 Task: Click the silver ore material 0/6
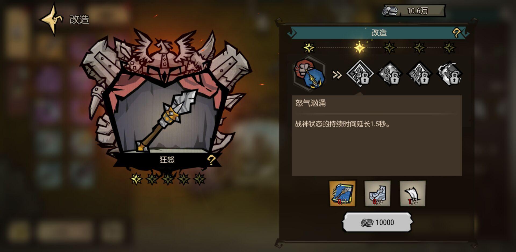[377, 193]
